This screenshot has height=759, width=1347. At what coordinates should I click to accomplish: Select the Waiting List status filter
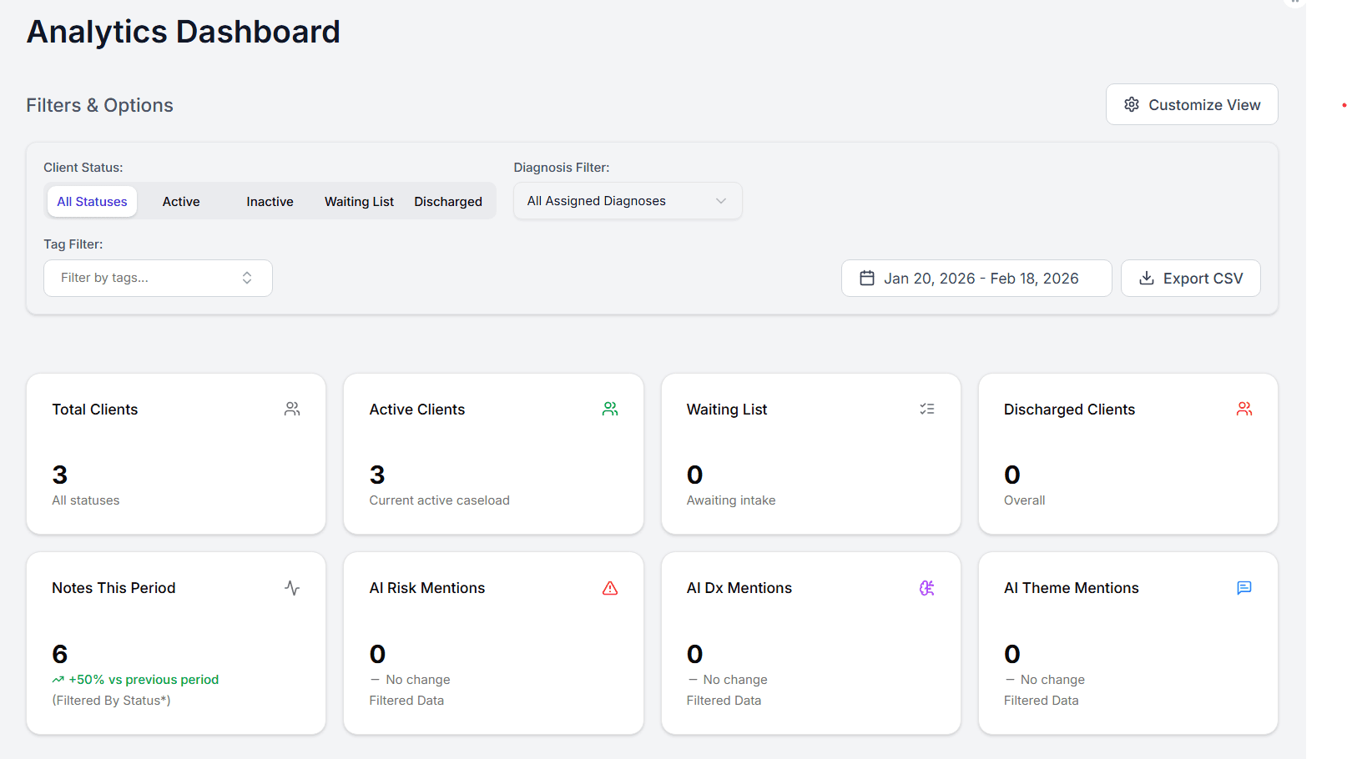359,201
